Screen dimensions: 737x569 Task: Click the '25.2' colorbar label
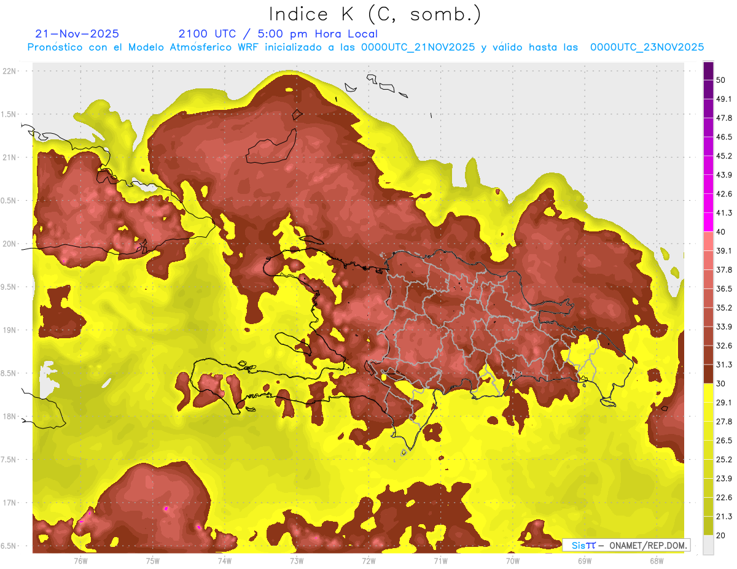(x=724, y=459)
